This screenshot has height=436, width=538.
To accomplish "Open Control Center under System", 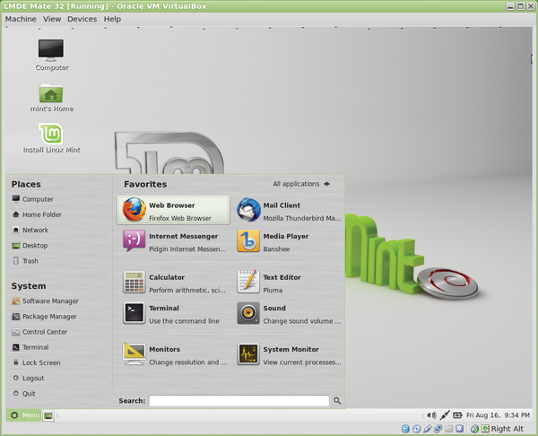I will point(39,332).
